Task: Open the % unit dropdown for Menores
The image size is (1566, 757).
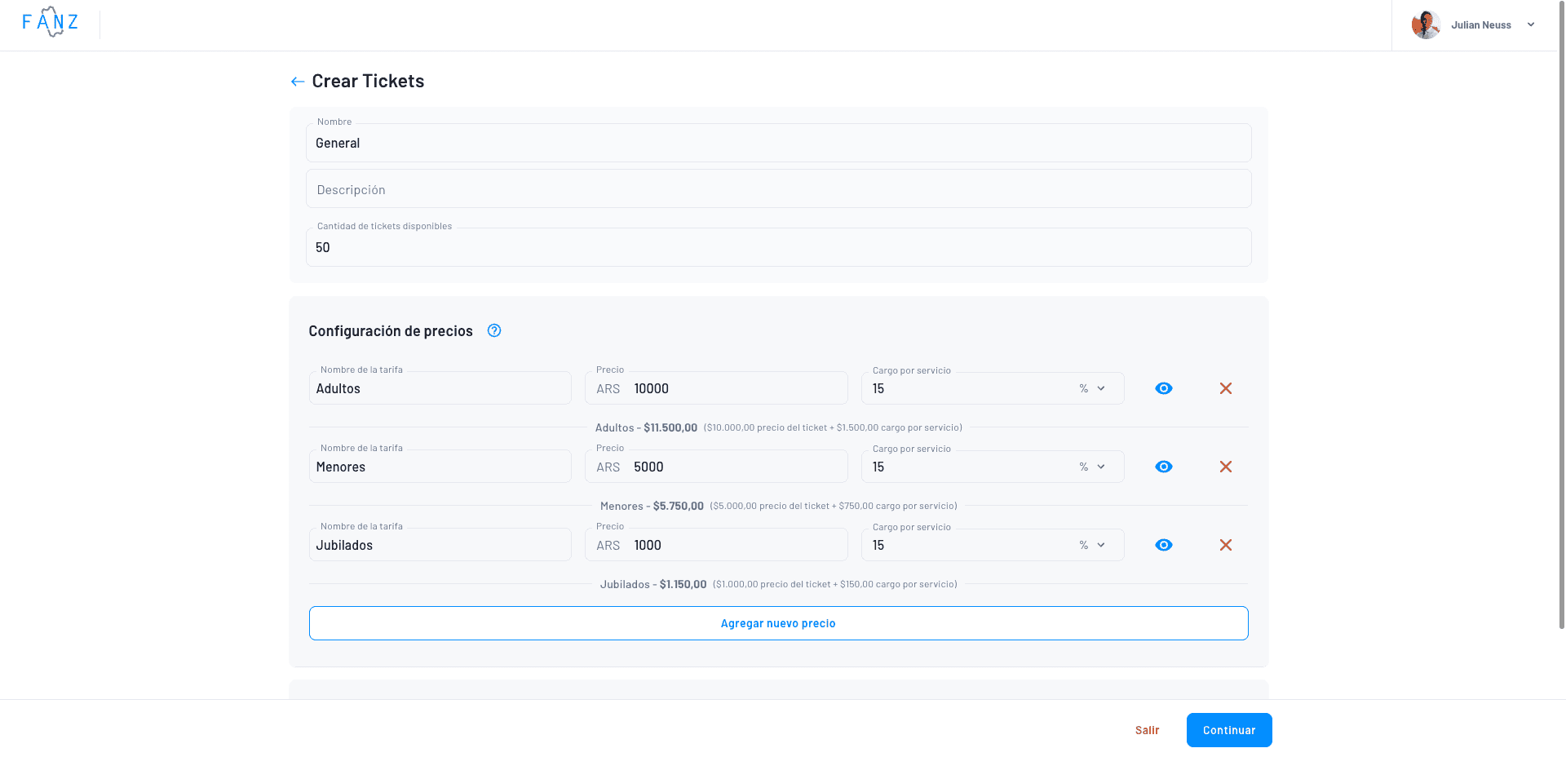Action: tap(1092, 467)
